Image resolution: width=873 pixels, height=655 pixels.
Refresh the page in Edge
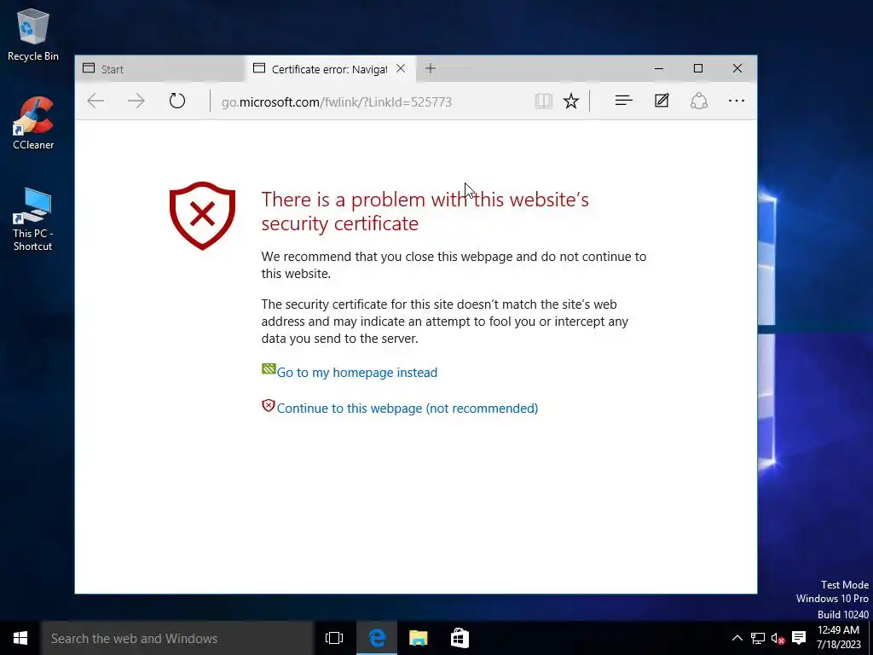tap(177, 101)
